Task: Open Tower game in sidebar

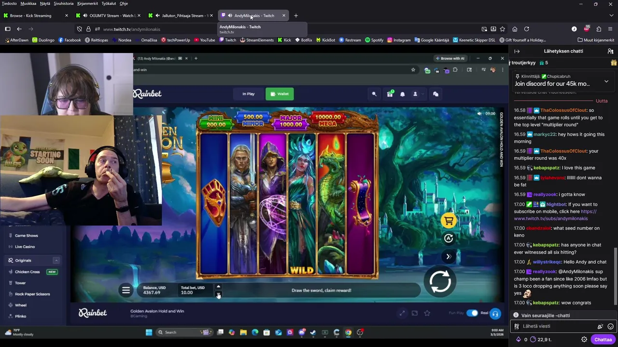Action: tap(20, 283)
